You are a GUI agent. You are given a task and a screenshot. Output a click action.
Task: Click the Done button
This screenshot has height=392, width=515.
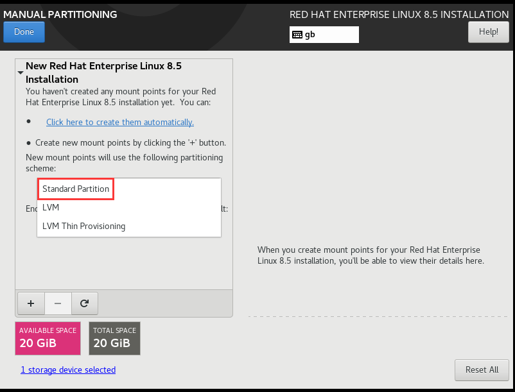pyautogui.click(x=24, y=31)
